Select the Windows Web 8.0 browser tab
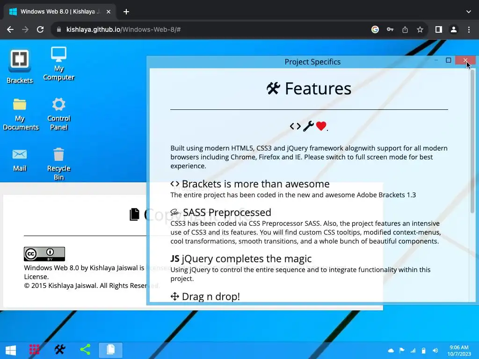The image size is (479, 359). (60, 12)
